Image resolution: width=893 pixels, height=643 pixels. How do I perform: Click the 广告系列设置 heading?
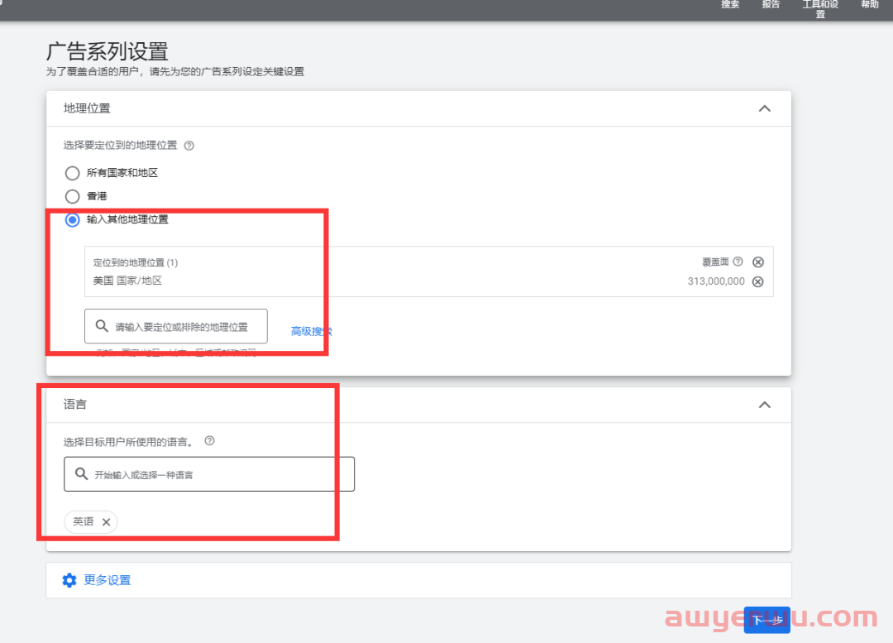(107, 51)
